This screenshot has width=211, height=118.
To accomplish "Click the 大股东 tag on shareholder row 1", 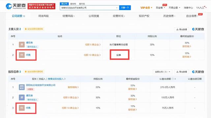I will tap(30, 89).
